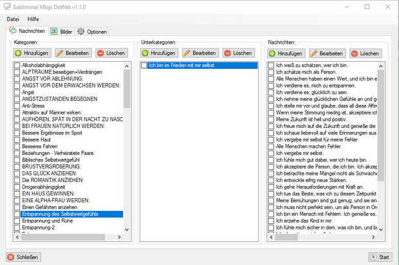The width and height of the screenshot is (399, 265).
Task: Click the Nachrichten horizontal scroll-left arrow
Action: (x=272, y=237)
